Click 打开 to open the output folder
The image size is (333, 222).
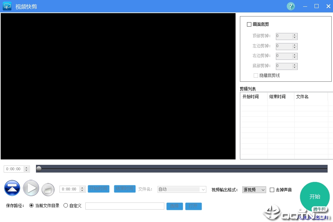tap(193, 206)
